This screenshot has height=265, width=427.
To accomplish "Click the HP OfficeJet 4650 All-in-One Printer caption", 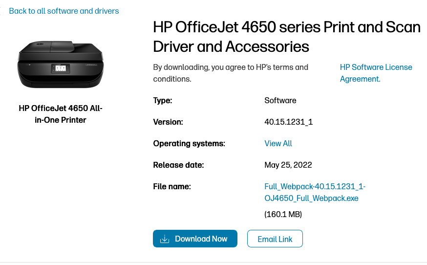I will [x=61, y=114].
